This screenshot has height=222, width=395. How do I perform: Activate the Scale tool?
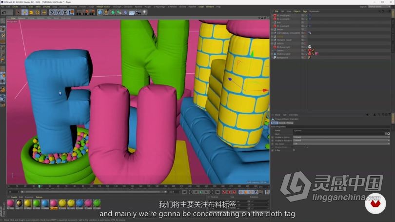[x=31, y=12]
